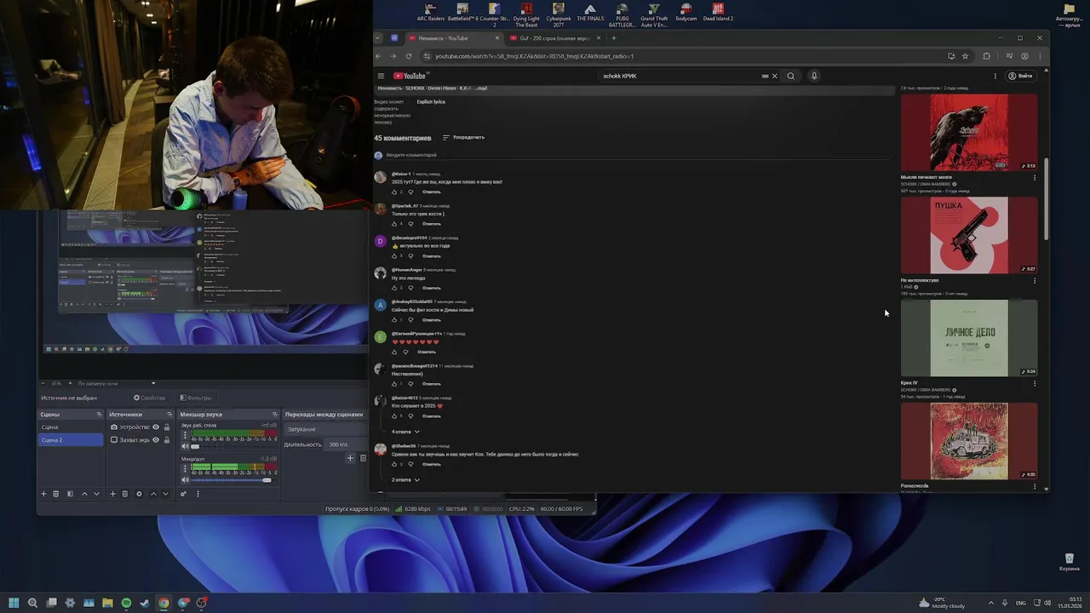This screenshot has height=613, width=1090.
Task: Add a new source in OBS Sources panel
Action: click(x=112, y=494)
